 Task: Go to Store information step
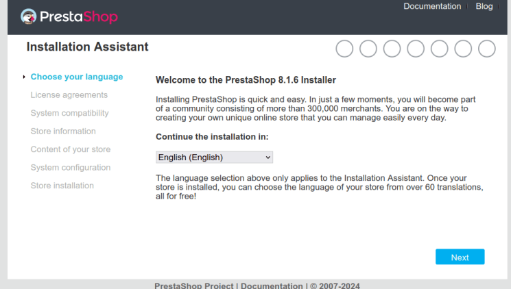63,131
